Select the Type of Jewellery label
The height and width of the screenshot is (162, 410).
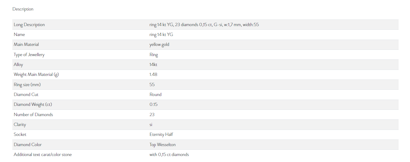[x=29, y=55]
